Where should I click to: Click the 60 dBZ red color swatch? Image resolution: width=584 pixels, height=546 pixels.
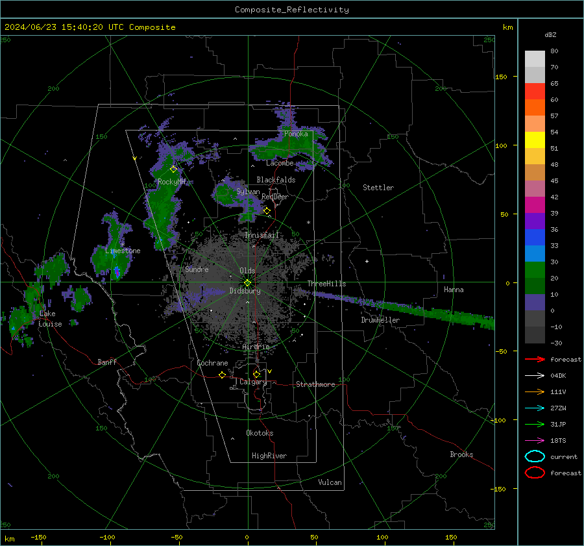pyautogui.click(x=535, y=92)
